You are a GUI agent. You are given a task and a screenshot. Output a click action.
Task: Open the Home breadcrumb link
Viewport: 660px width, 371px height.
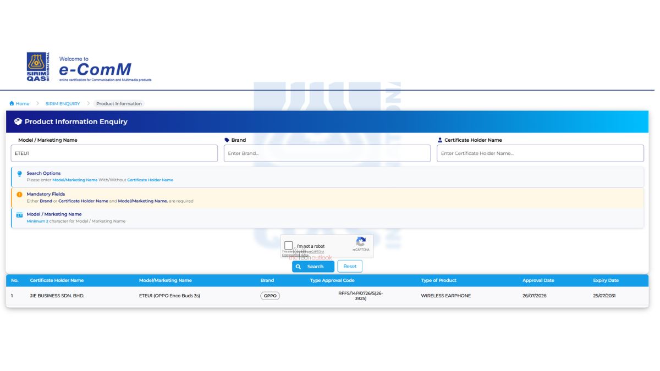pyautogui.click(x=23, y=103)
